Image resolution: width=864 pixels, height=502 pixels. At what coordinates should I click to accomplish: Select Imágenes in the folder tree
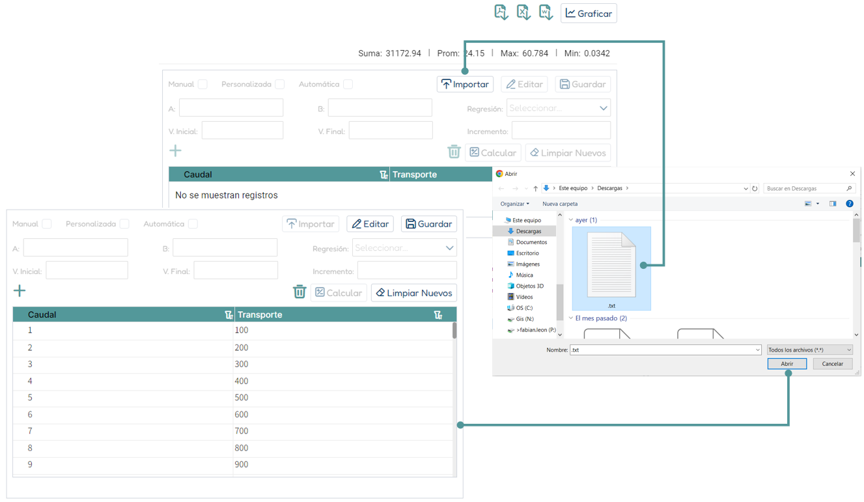point(527,264)
